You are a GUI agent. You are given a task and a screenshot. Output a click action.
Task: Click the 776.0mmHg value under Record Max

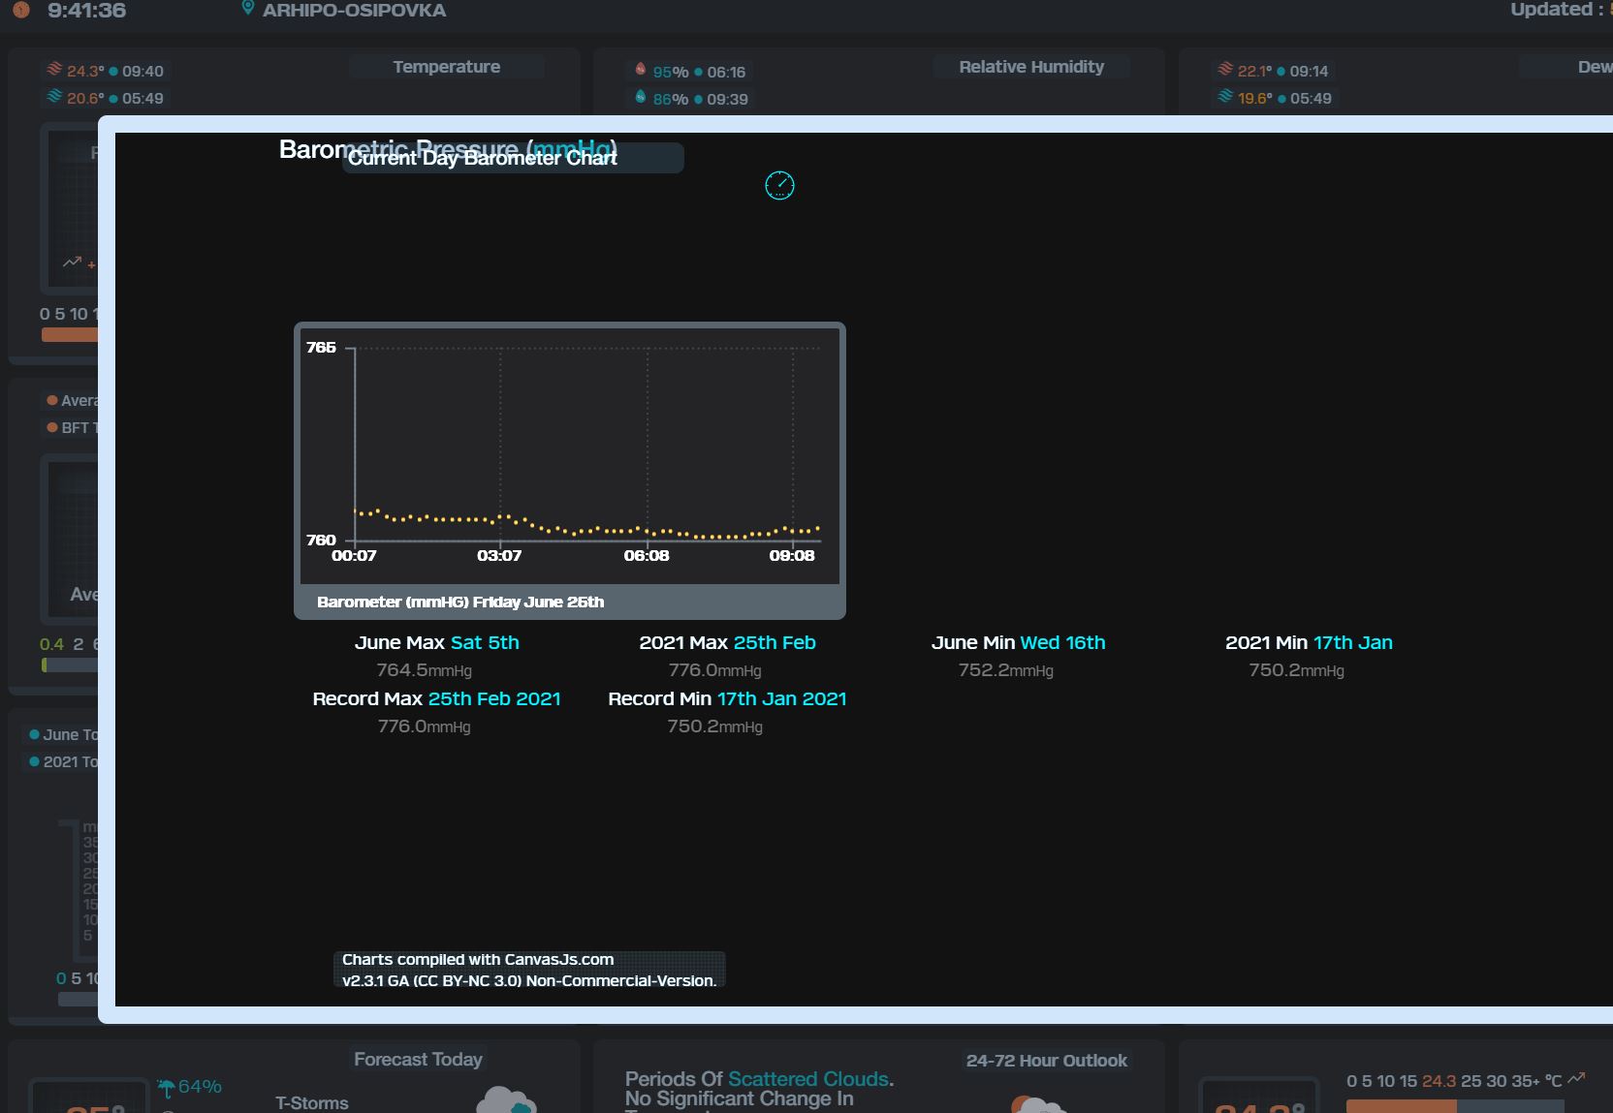tap(424, 726)
